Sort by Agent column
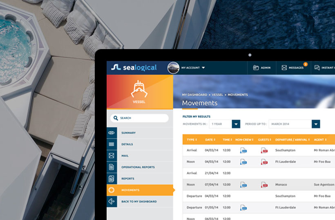This screenshot has width=335, height=220. (320, 139)
